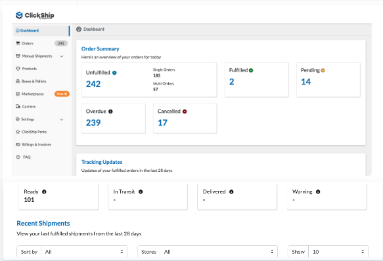Click the In Transit info icon
383x261 pixels.
pos(141,191)
